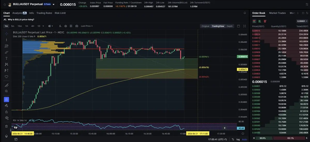
Task: Open the Last Price dropdown
Action: click(87, 26)
